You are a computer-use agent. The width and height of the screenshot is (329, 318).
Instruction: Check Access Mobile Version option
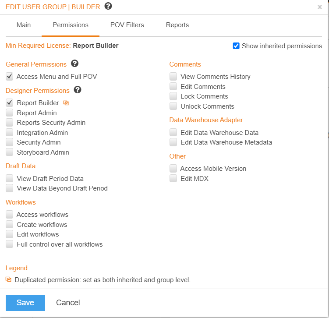(x=173, y=169)
